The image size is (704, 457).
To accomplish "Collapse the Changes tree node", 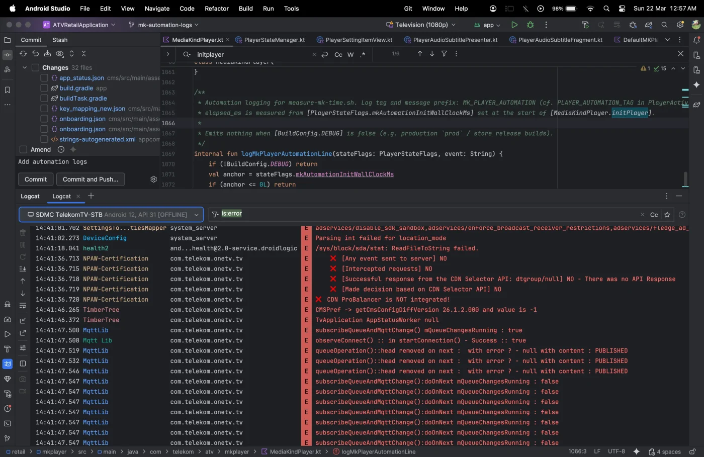I will (25, 67).
